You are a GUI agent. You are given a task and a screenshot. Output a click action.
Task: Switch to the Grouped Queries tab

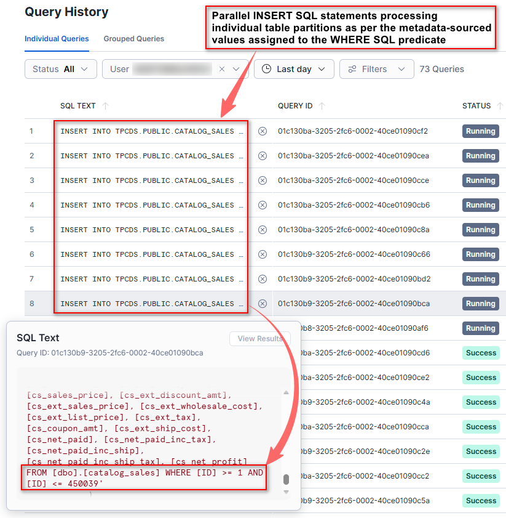[133, 38]
